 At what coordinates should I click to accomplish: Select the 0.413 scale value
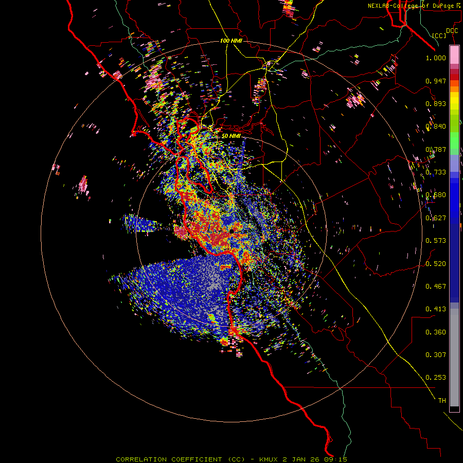pyautogui.click(x=436, y=309)
